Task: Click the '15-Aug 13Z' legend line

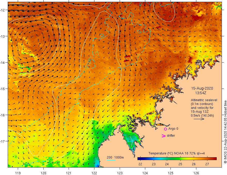Action: [200, 112]
